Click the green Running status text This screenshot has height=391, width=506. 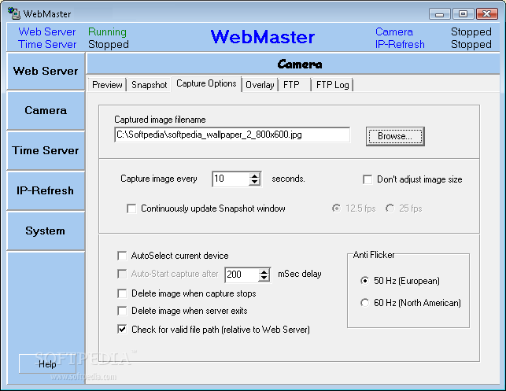(x=107, y=31)
